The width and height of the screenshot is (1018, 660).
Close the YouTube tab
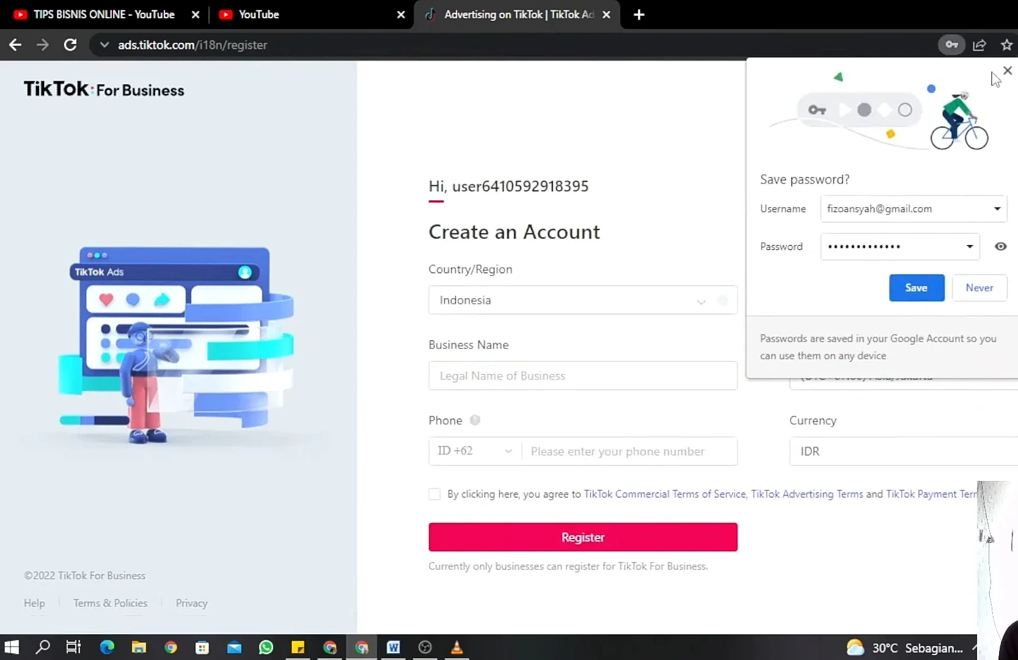point(401,15)
